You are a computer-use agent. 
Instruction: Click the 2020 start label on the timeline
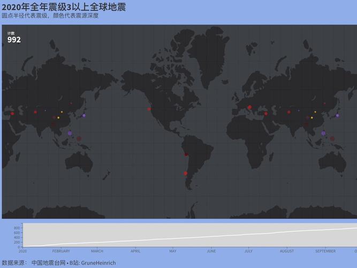[22, 251]
